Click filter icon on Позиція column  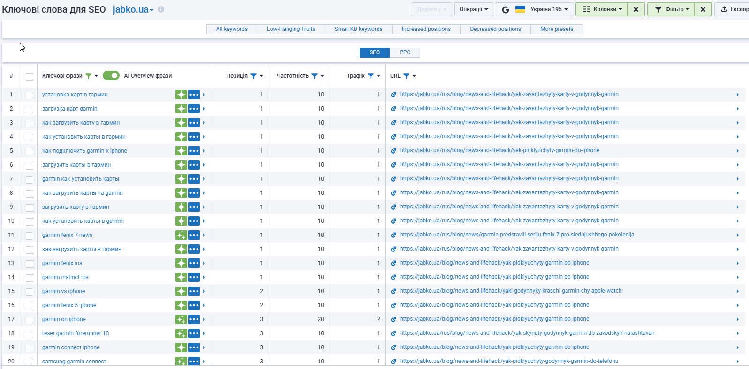tap(253, 76)
